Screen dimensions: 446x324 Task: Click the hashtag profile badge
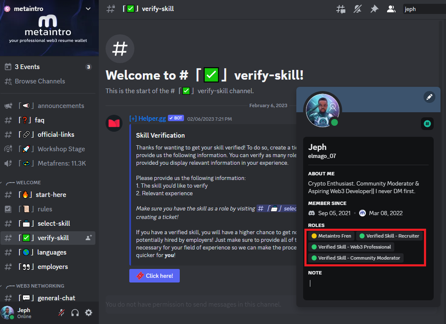click(427, 124)
